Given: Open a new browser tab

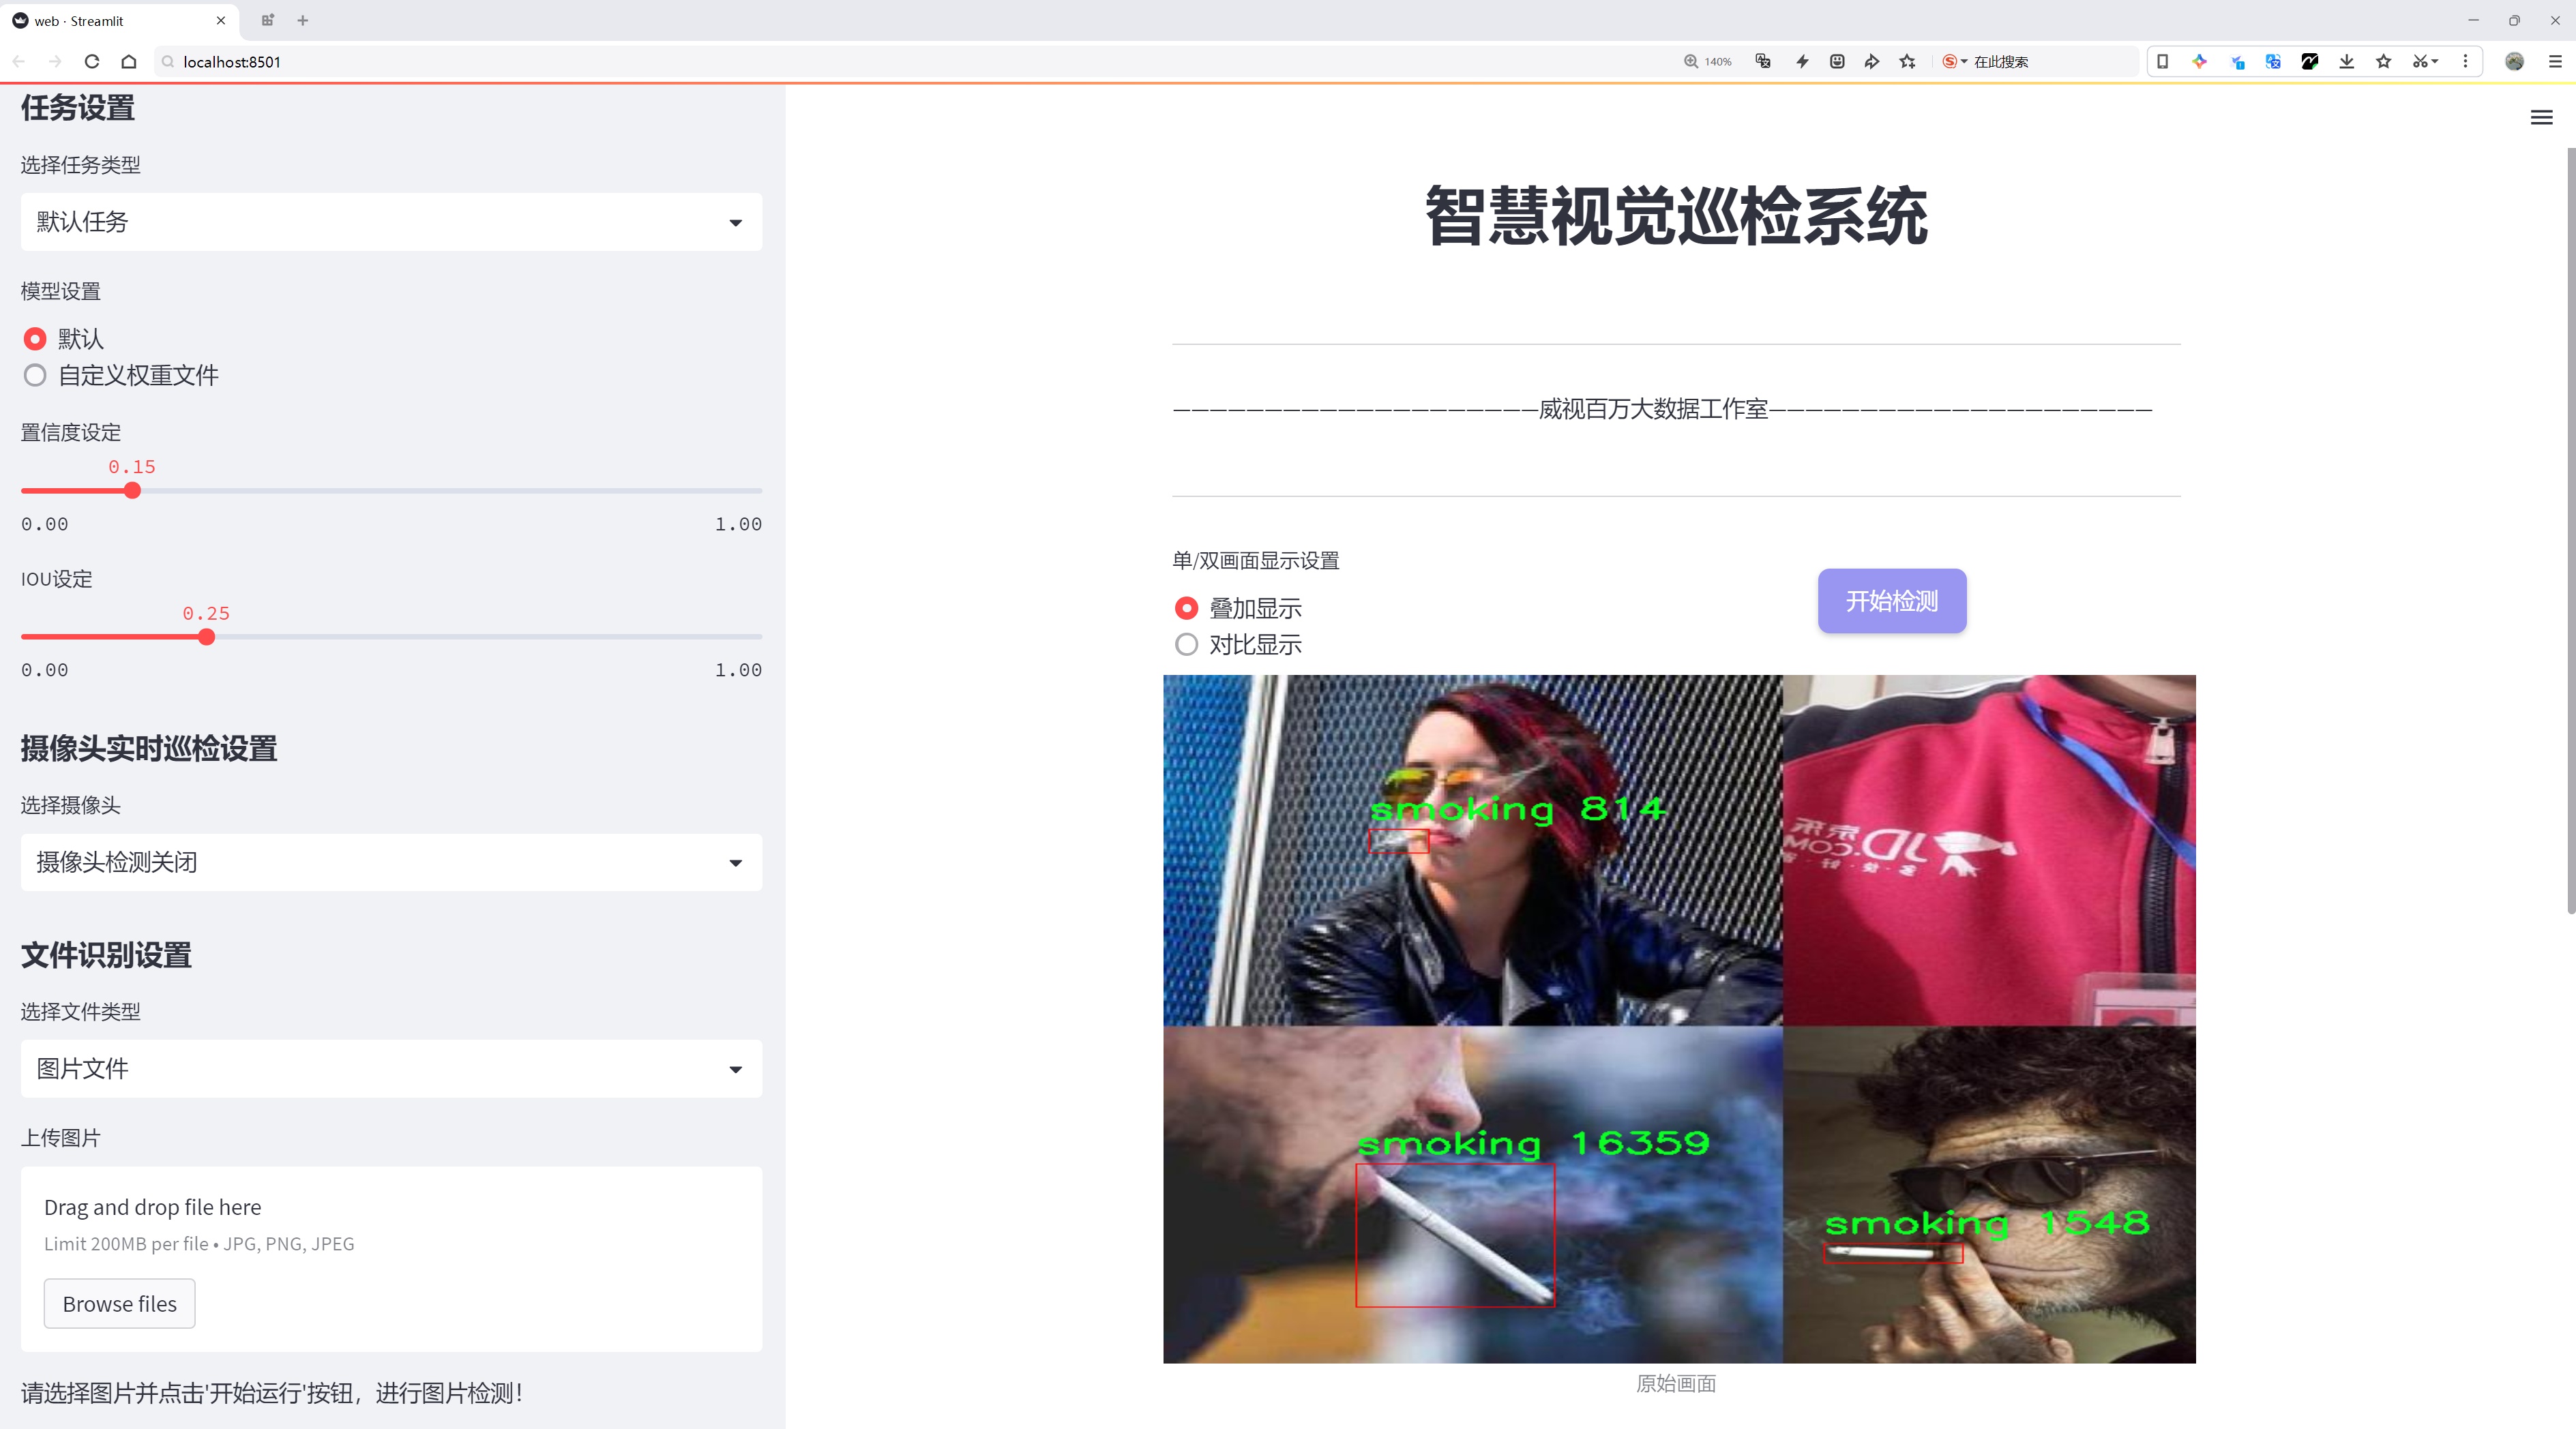Looking at the screenshot, I should 303,20.
